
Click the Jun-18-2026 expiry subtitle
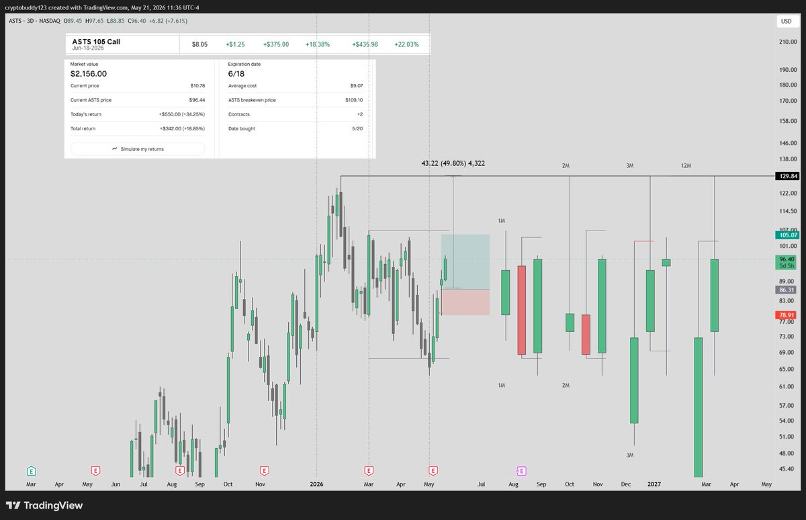coord(87,49)
